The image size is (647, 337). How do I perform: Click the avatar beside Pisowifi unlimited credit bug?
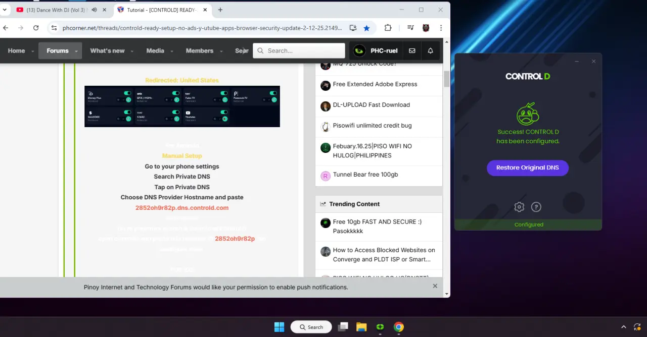click(x=326, y=127)
